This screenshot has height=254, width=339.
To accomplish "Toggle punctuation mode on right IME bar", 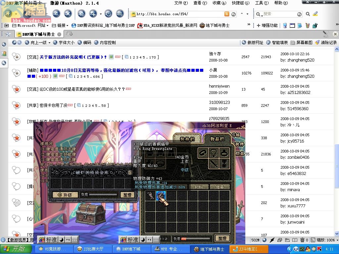I will [149, 239].
